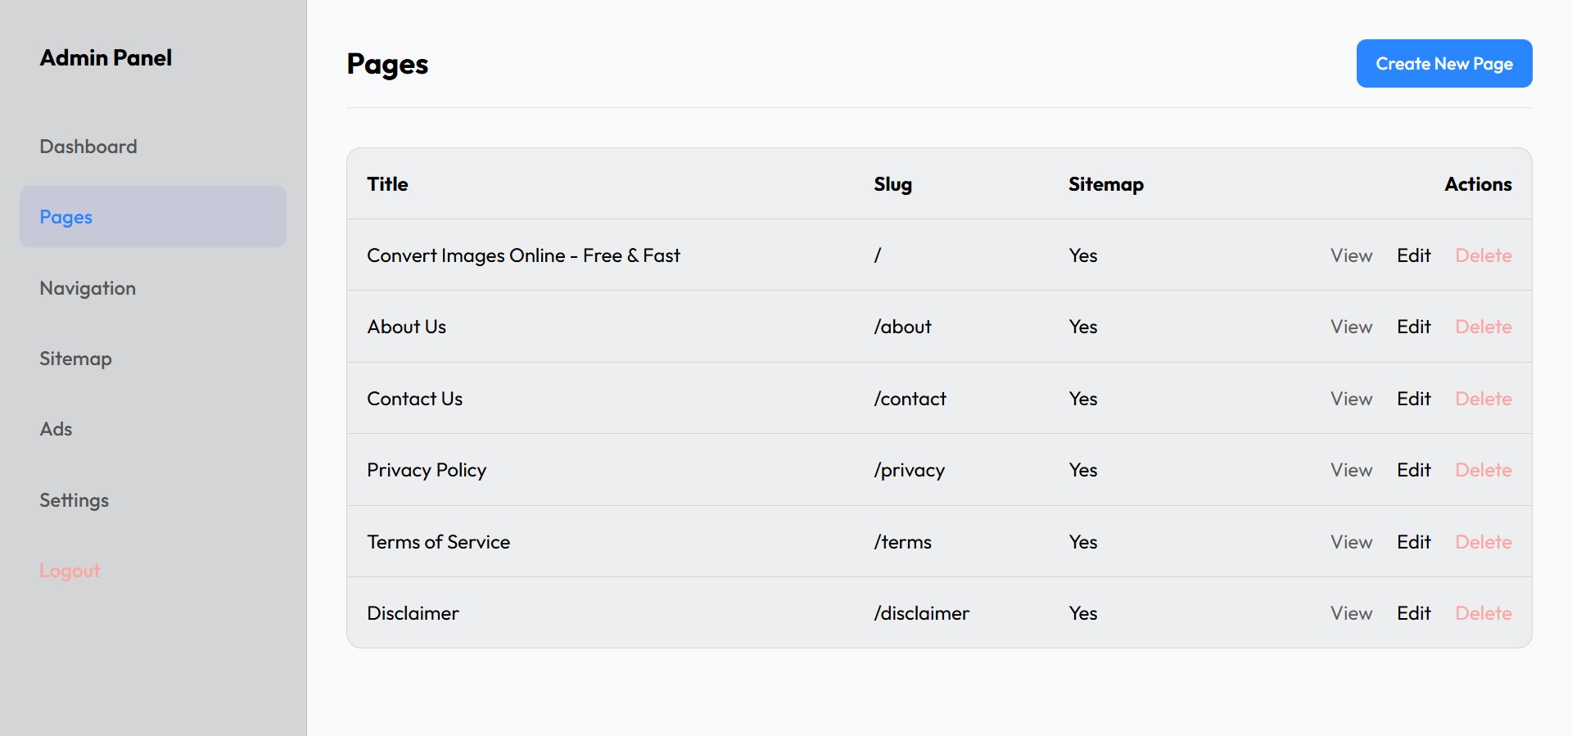Image resolution: width=1572 pixels, height=736 pixels.
Task: Open Dashboard in the sidebar
Action: [88, 147]
